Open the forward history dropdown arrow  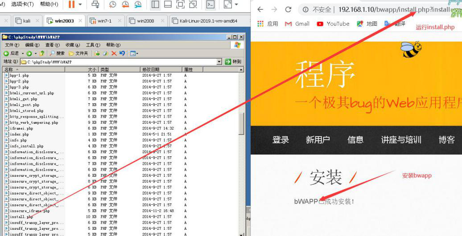point(36,53)
